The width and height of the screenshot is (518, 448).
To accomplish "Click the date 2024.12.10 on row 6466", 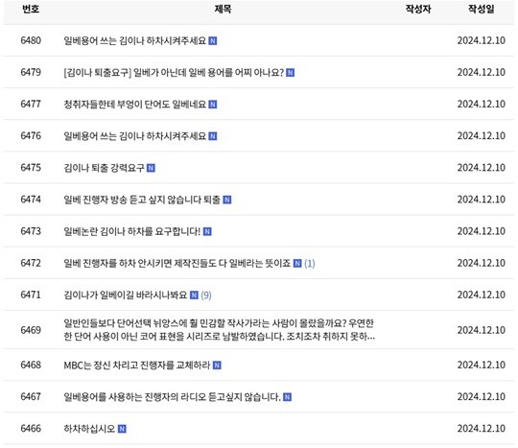I will [x=482, y=429].
